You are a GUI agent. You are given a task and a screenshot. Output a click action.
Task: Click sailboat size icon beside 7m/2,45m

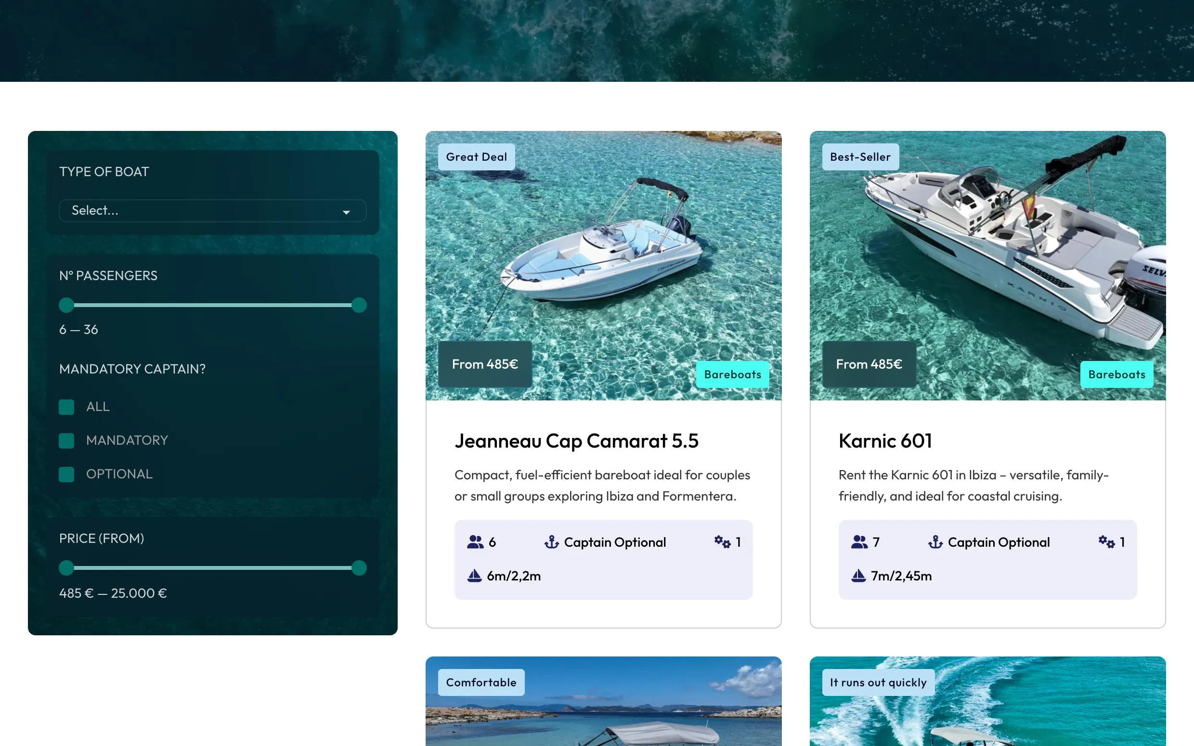[x=858, y=575]
